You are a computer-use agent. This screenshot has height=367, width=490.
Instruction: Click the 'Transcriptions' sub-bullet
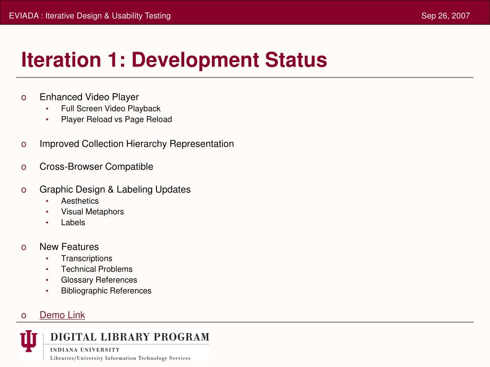tap(87, 259)
